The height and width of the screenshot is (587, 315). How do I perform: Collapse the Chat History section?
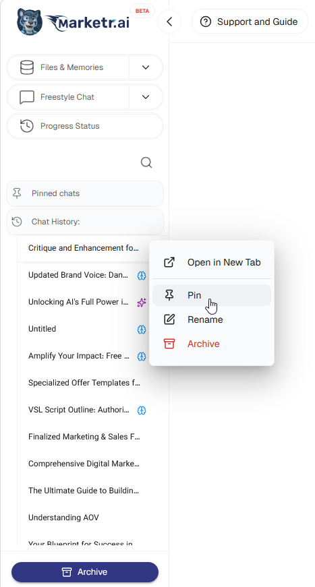pos(85,222)
